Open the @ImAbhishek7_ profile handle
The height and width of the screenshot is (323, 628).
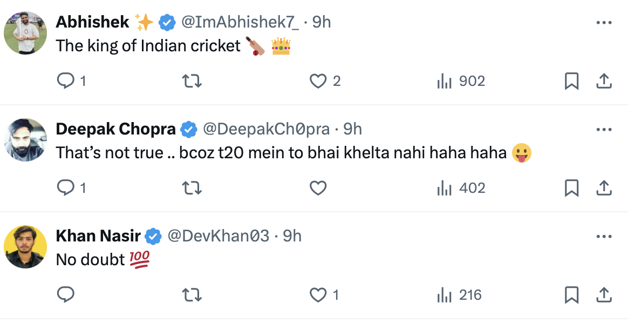240,22
